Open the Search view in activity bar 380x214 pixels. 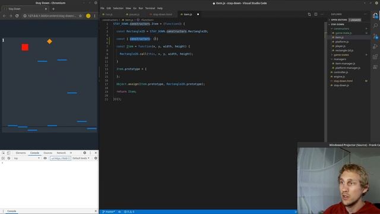(375, 26)
